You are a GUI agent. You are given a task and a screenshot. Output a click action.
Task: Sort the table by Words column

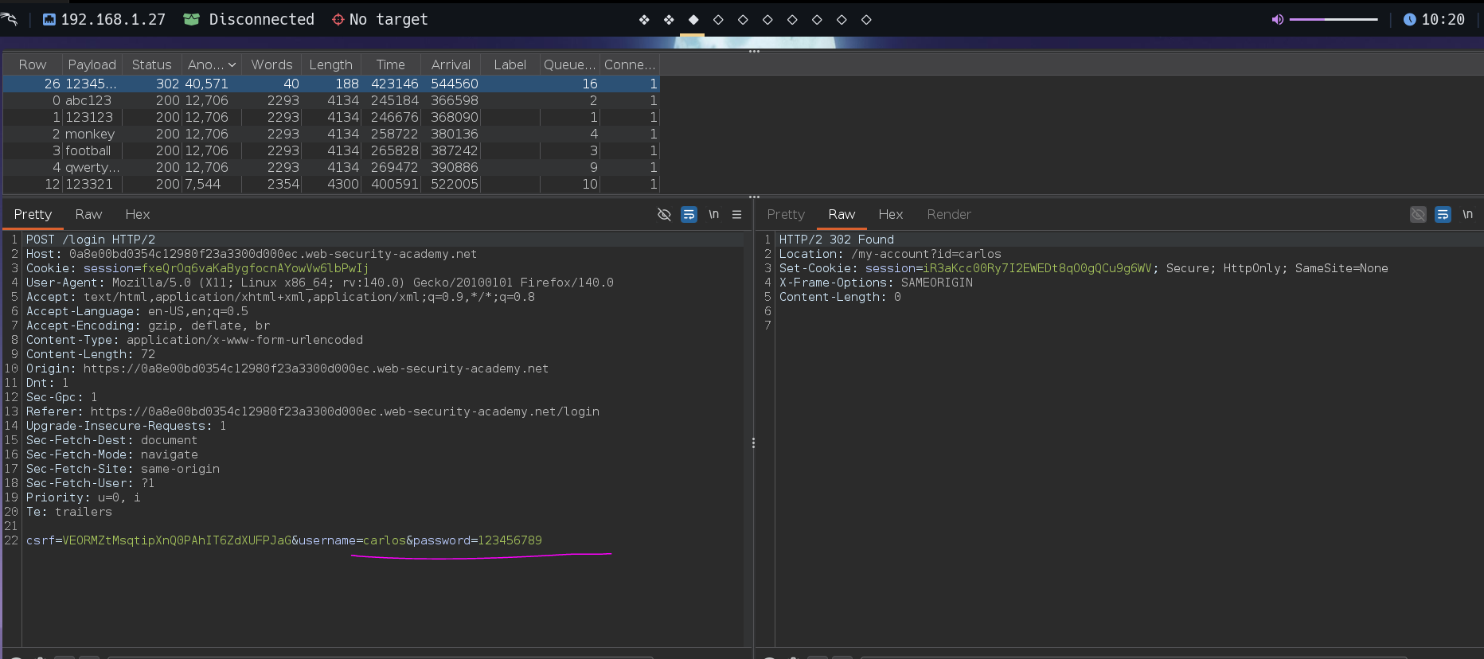click(271, 64)
